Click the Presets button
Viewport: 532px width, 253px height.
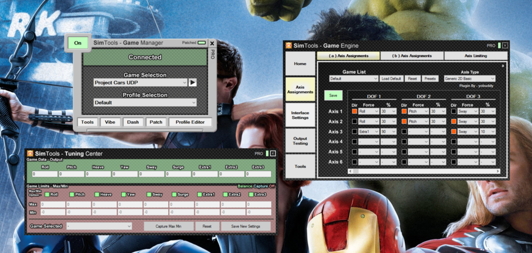430,79
